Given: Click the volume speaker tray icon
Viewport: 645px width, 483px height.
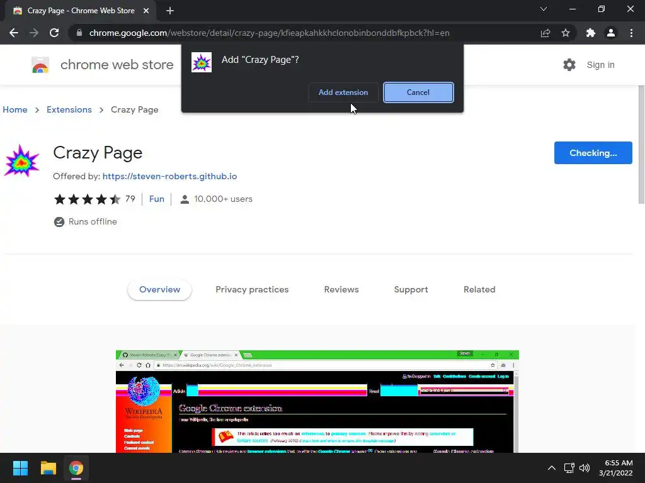Looking at the screenshot, I should [584, 468].
